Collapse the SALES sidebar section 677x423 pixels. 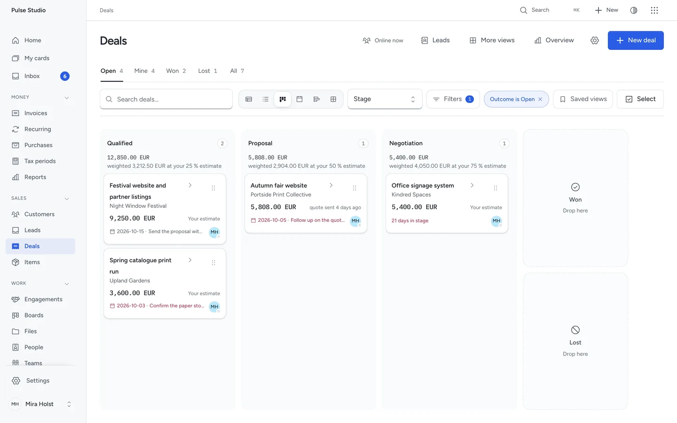click(67, 199)
